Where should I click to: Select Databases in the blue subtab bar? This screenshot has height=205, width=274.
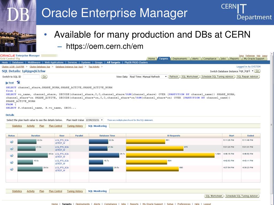[18, 62]
